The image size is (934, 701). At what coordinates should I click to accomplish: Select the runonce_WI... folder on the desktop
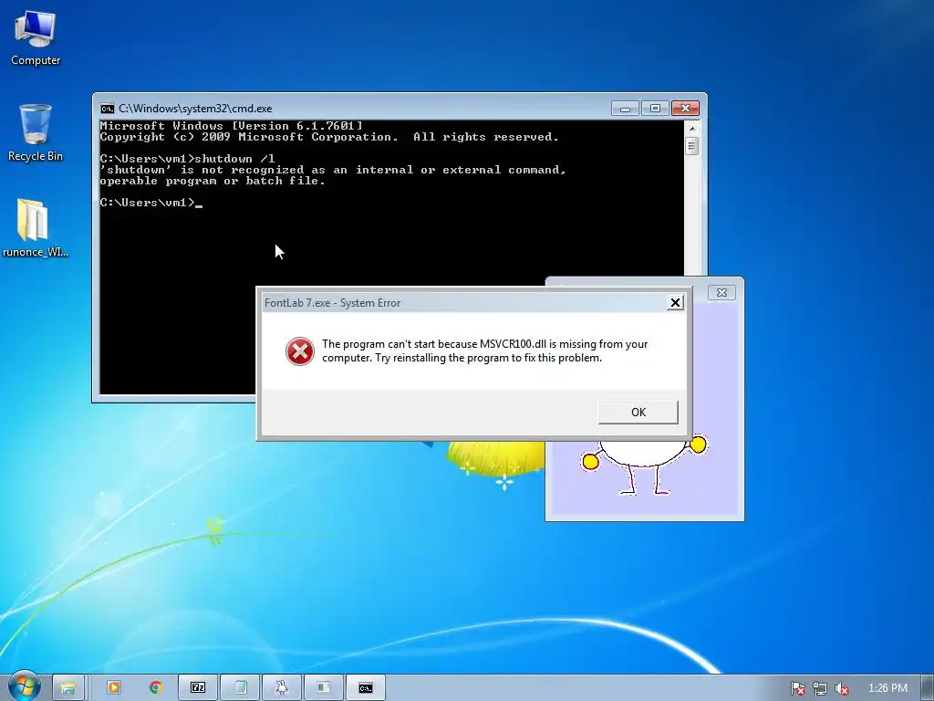coord(36,228)
